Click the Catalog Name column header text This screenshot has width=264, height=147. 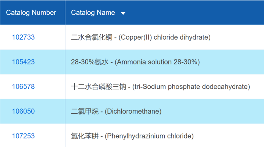click(x=93, y=13)
